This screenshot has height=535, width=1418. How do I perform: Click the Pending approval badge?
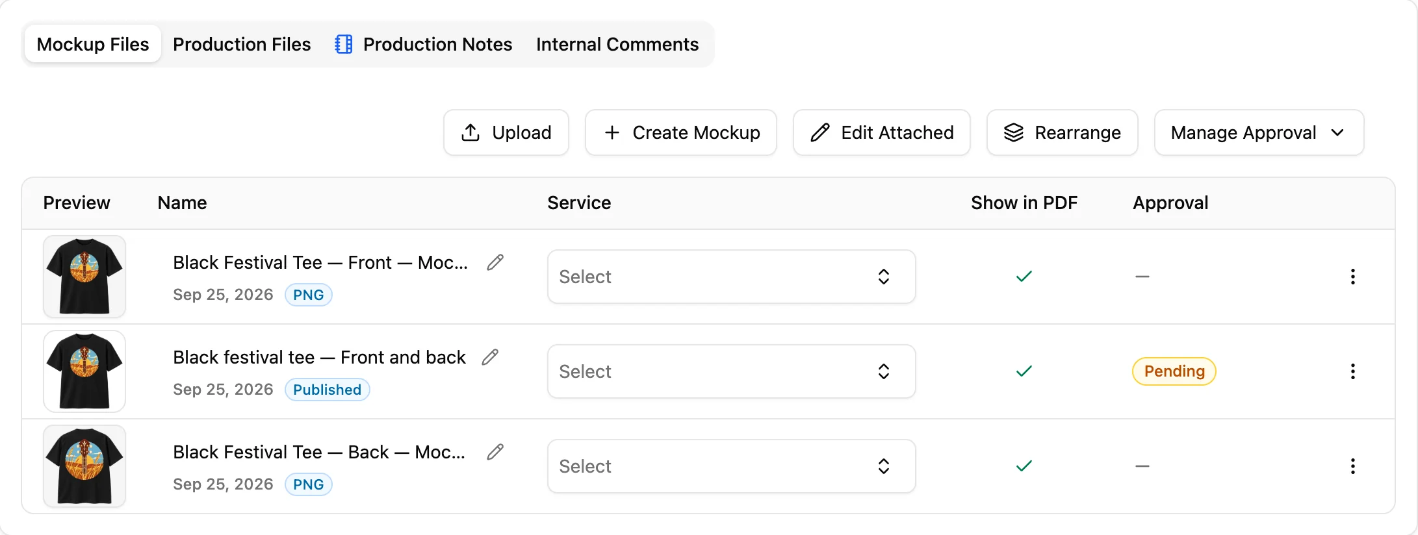click(x=1174, y=371)
